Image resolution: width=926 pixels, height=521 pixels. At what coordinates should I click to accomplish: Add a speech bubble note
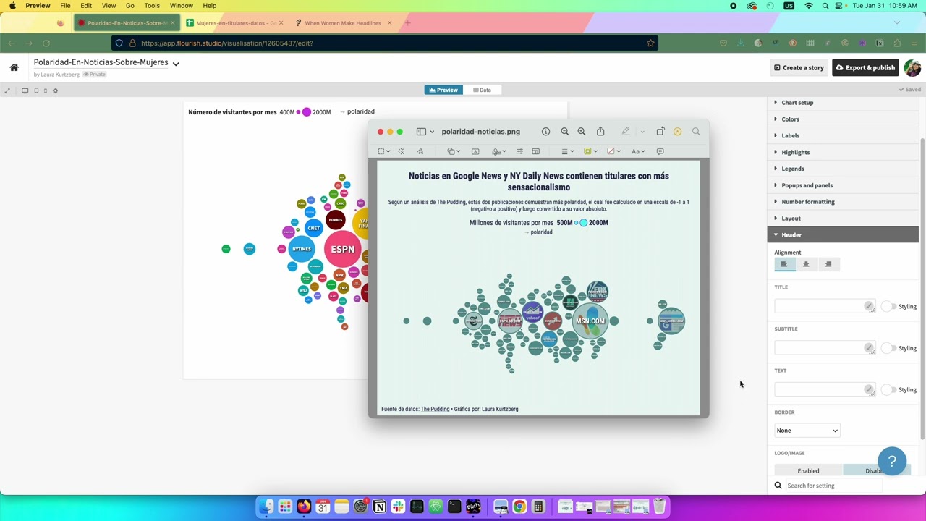[660, 151]
